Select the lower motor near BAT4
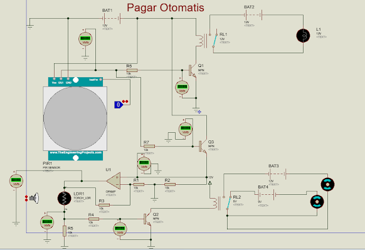Image resolution: width=365 pixels, height=250 pixels. click(x=317, y=202)
